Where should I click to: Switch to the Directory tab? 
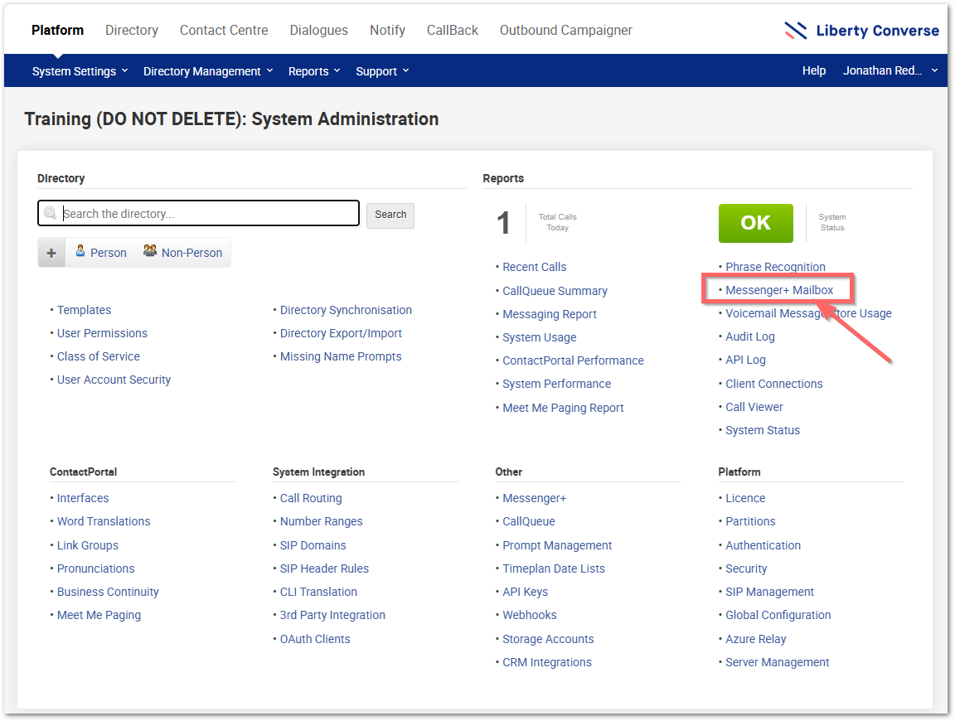pyautogui.click(x=132, y=30)
